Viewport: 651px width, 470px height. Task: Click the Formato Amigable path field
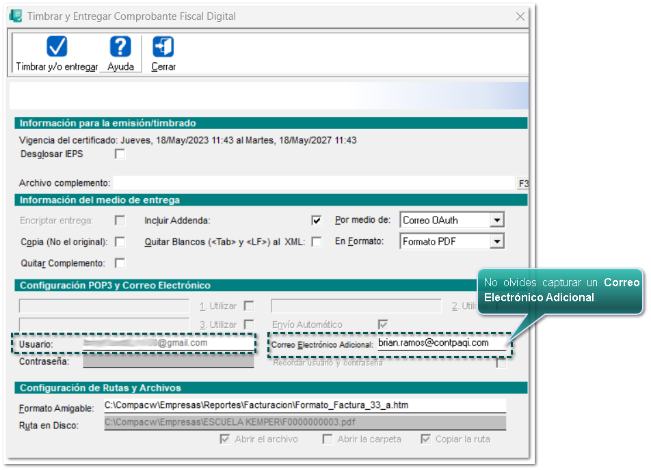tap(304, 406)
